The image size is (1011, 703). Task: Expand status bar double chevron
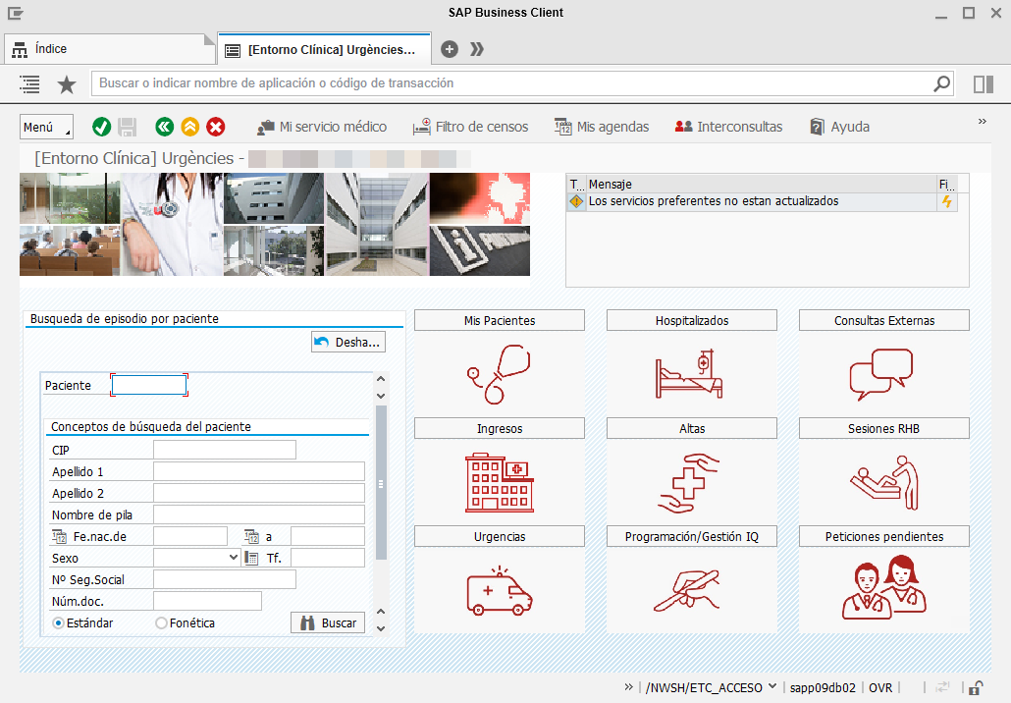[x=628, y=687]
